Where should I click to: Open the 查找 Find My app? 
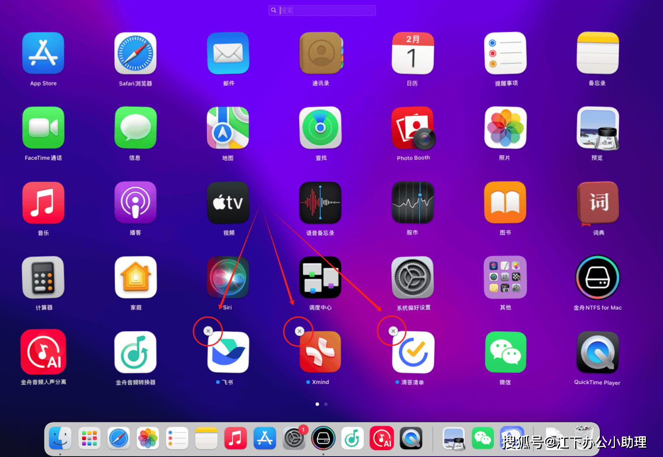tap(320, 128)
